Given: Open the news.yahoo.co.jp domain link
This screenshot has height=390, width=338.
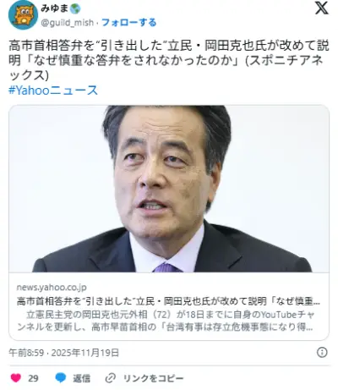Looking at the screenshot, I should pos(52,287).
